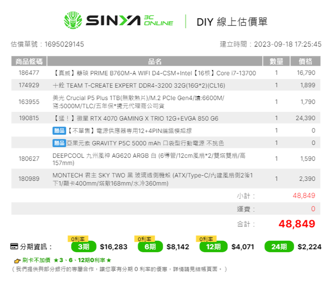Click price 24,390
The width and height of the screenshot is (332, 283).
coord(306,118)
